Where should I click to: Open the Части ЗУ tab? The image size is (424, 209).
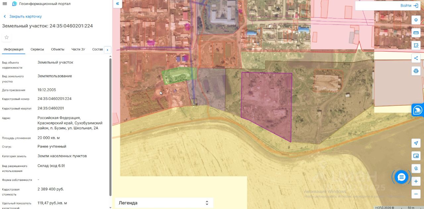(x=78, y=49)
